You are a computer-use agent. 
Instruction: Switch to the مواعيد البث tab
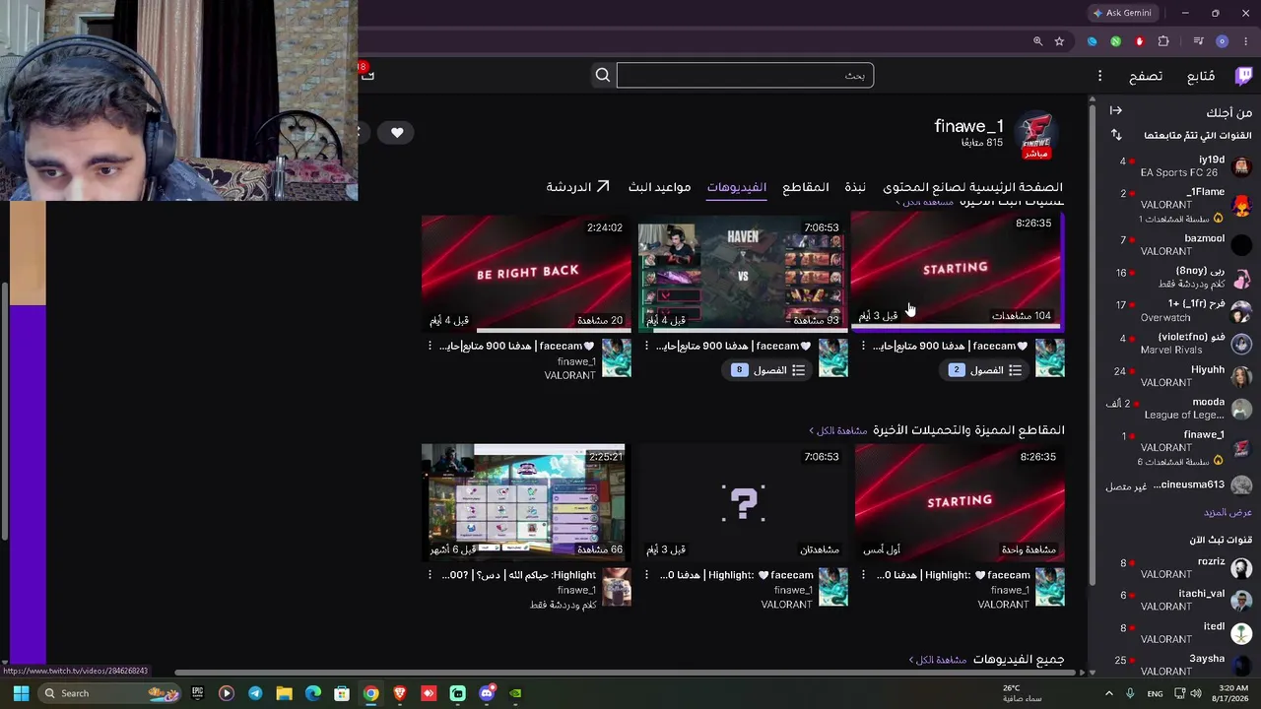point(659,187)
